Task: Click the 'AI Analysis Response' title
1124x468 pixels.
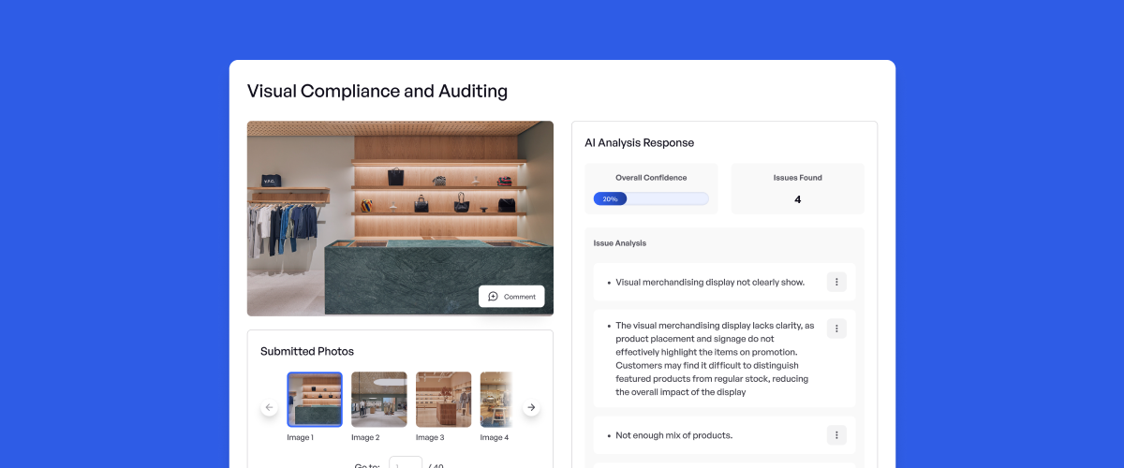Action: 640,143
